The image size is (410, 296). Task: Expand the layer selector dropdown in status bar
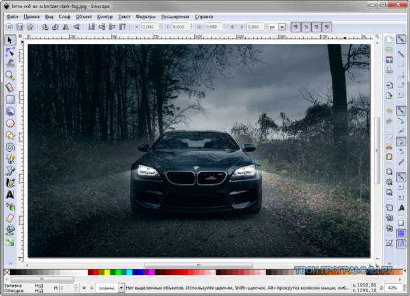tap(122, 288)
